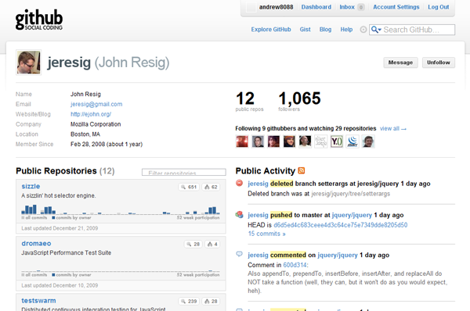
Task: Click 'Last updated December 21, 2009' text
Action: (60, 228)
